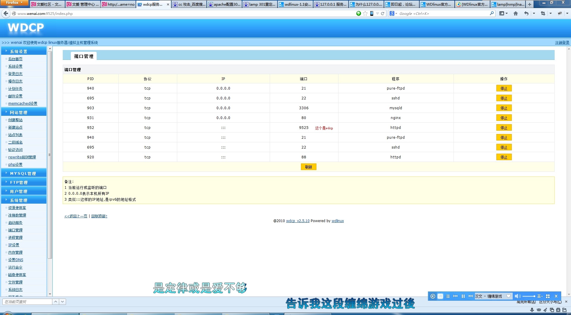Open address bar history dropdown arrow
571x315 pixels.
(377, 13)
